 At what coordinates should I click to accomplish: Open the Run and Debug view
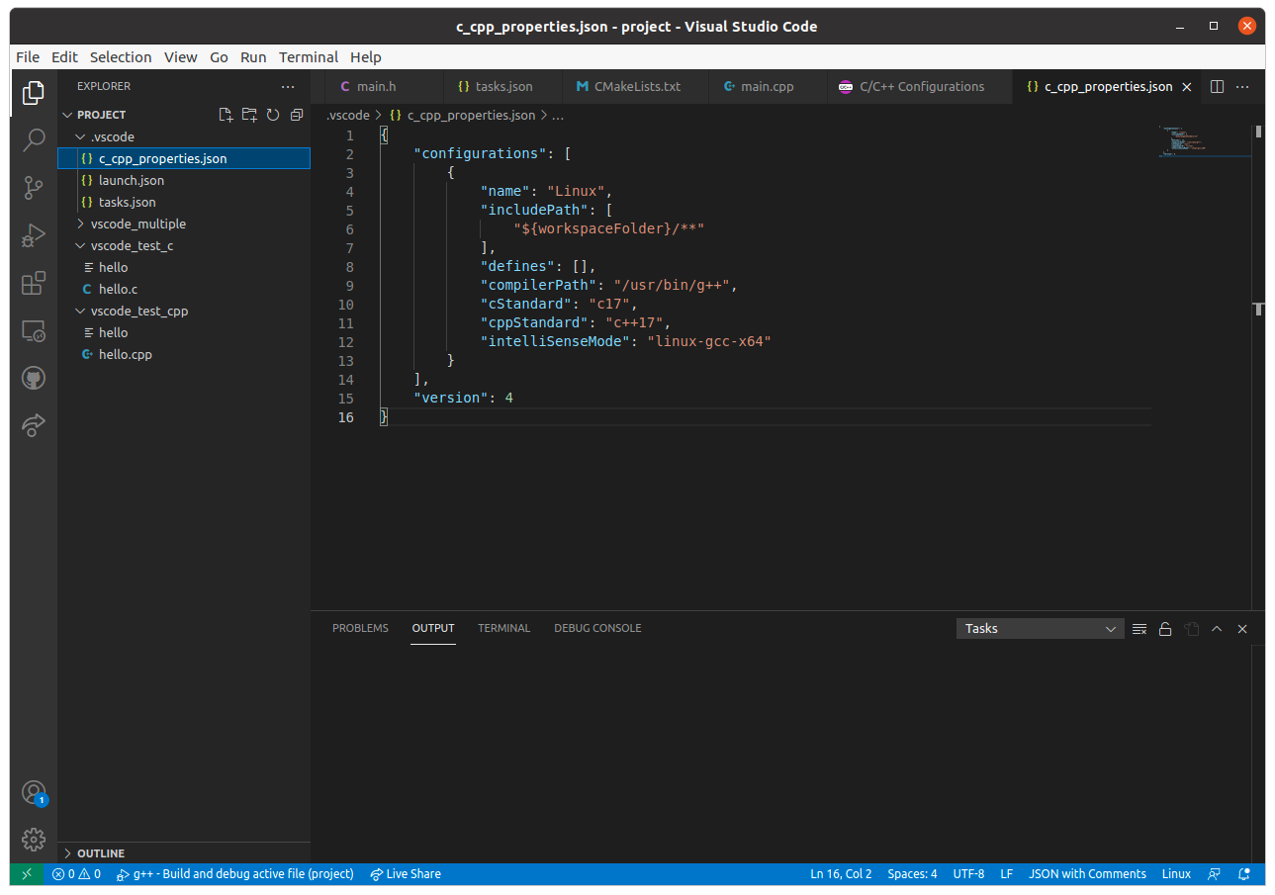[x=34, y=235]
